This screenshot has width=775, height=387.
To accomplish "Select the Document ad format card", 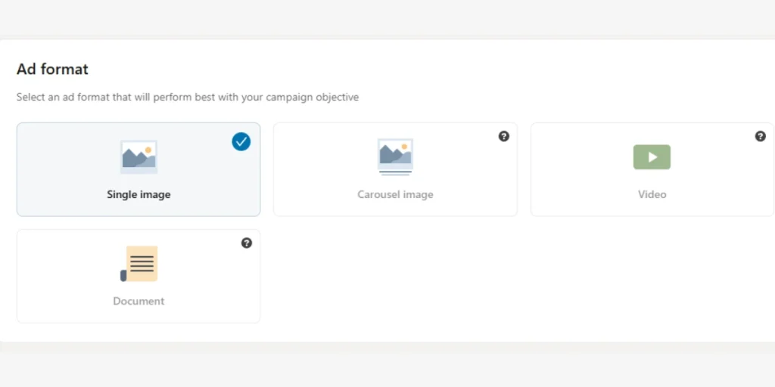I will 139,276.
